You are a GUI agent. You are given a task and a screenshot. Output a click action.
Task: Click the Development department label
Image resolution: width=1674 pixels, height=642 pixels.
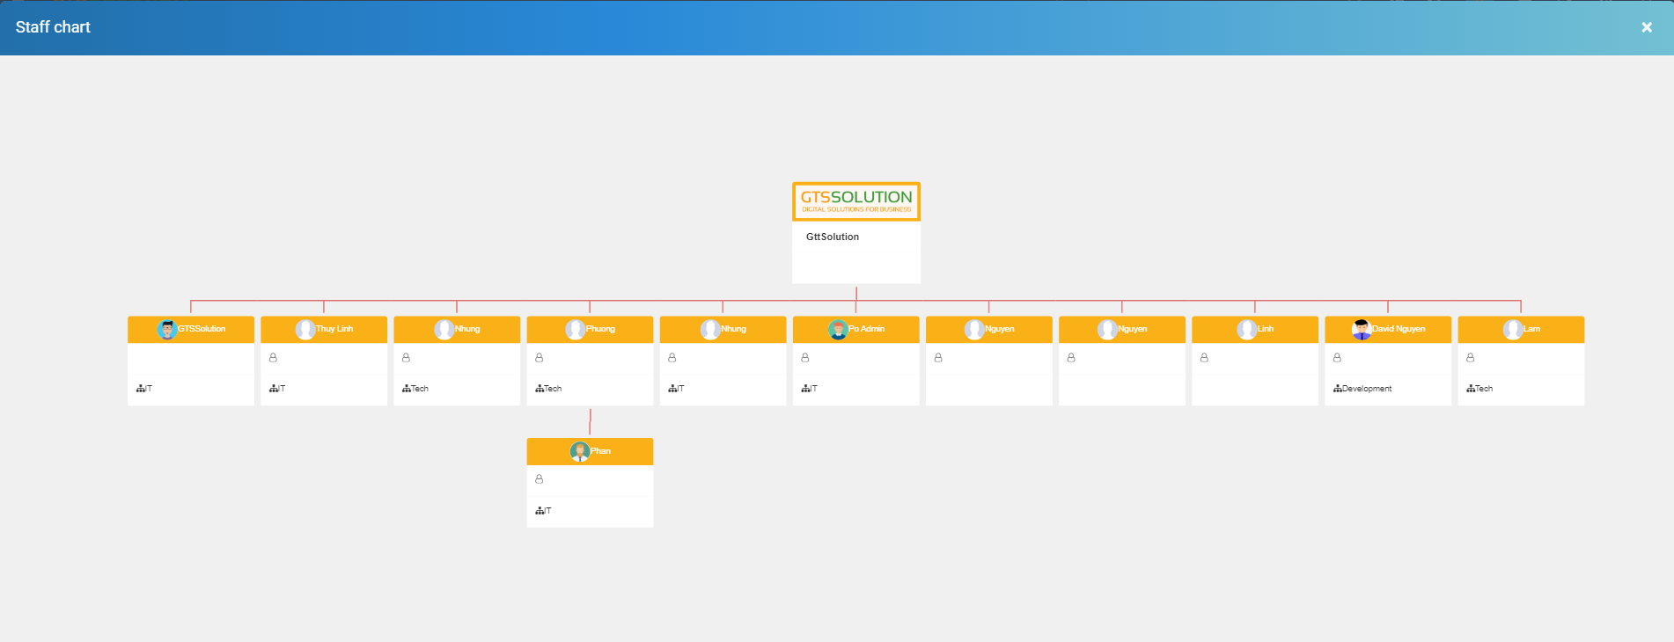[1367, 389]
